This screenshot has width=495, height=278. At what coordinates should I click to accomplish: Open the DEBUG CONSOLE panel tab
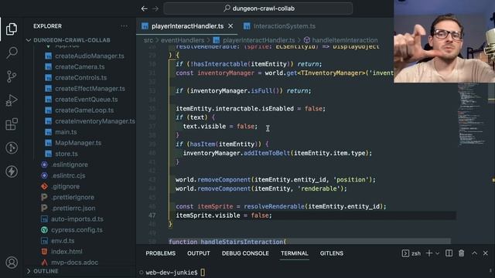click(245, 253)
